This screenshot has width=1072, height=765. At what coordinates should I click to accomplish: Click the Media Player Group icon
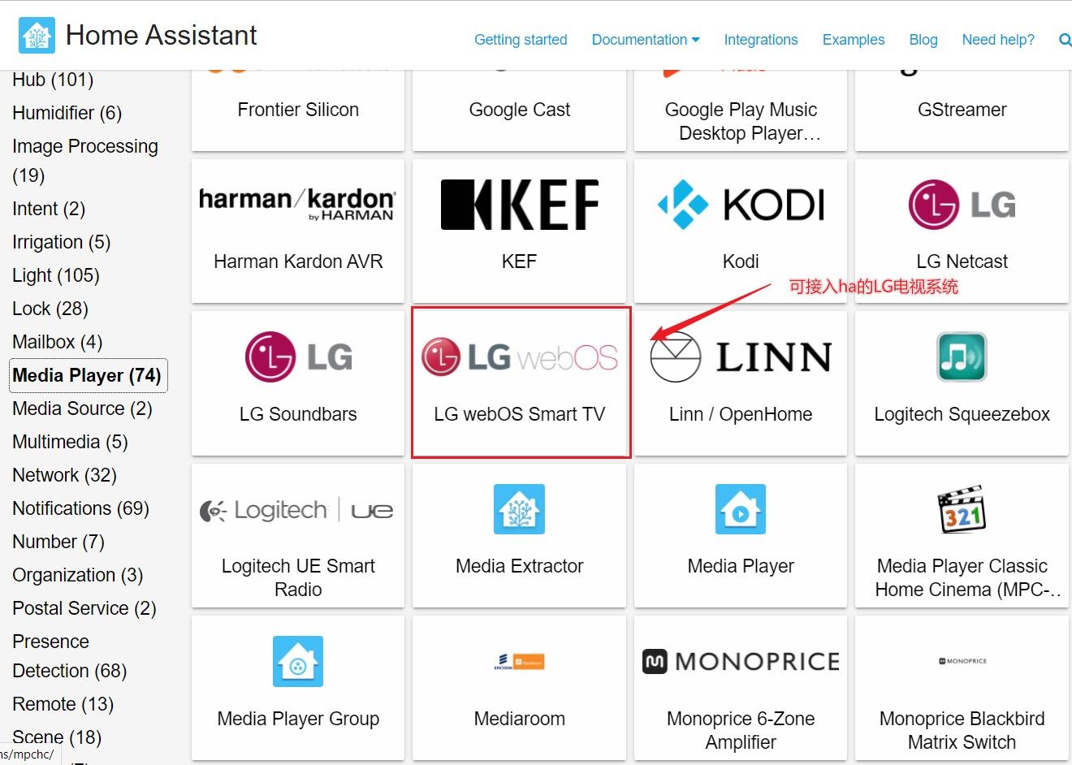[298, 661]
